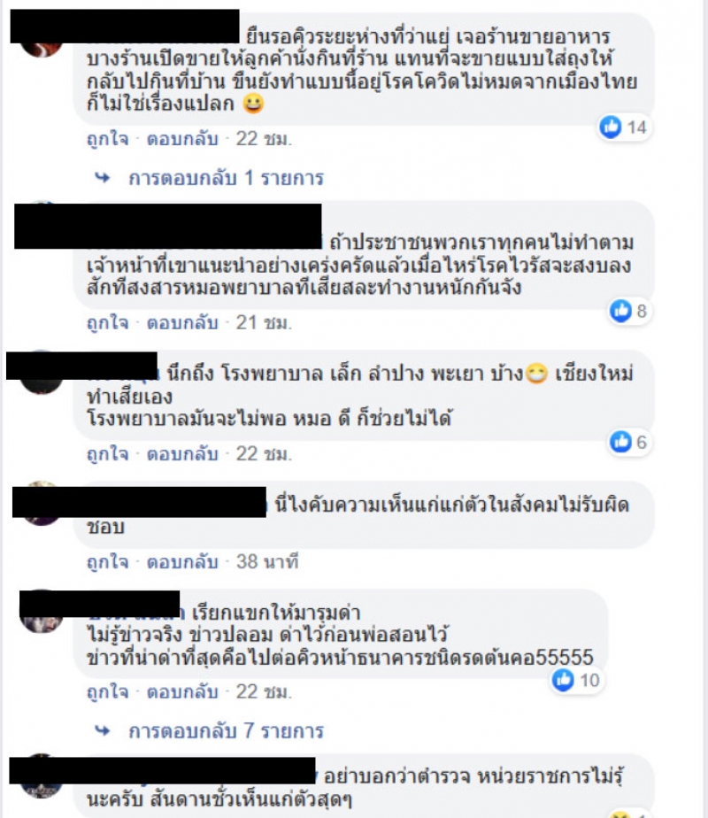View the 10 likes reaction icon
Image resolution: width=708 pixels, height=818 pixels.
point(563,680)
